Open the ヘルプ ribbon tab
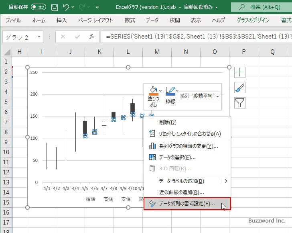This screenshot has width=292, height=233. pyautogui.click(x=219, y=20)
